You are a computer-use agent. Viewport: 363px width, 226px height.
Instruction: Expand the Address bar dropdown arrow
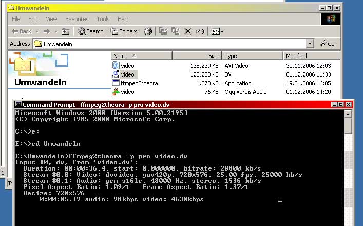[x=310, y=44]
